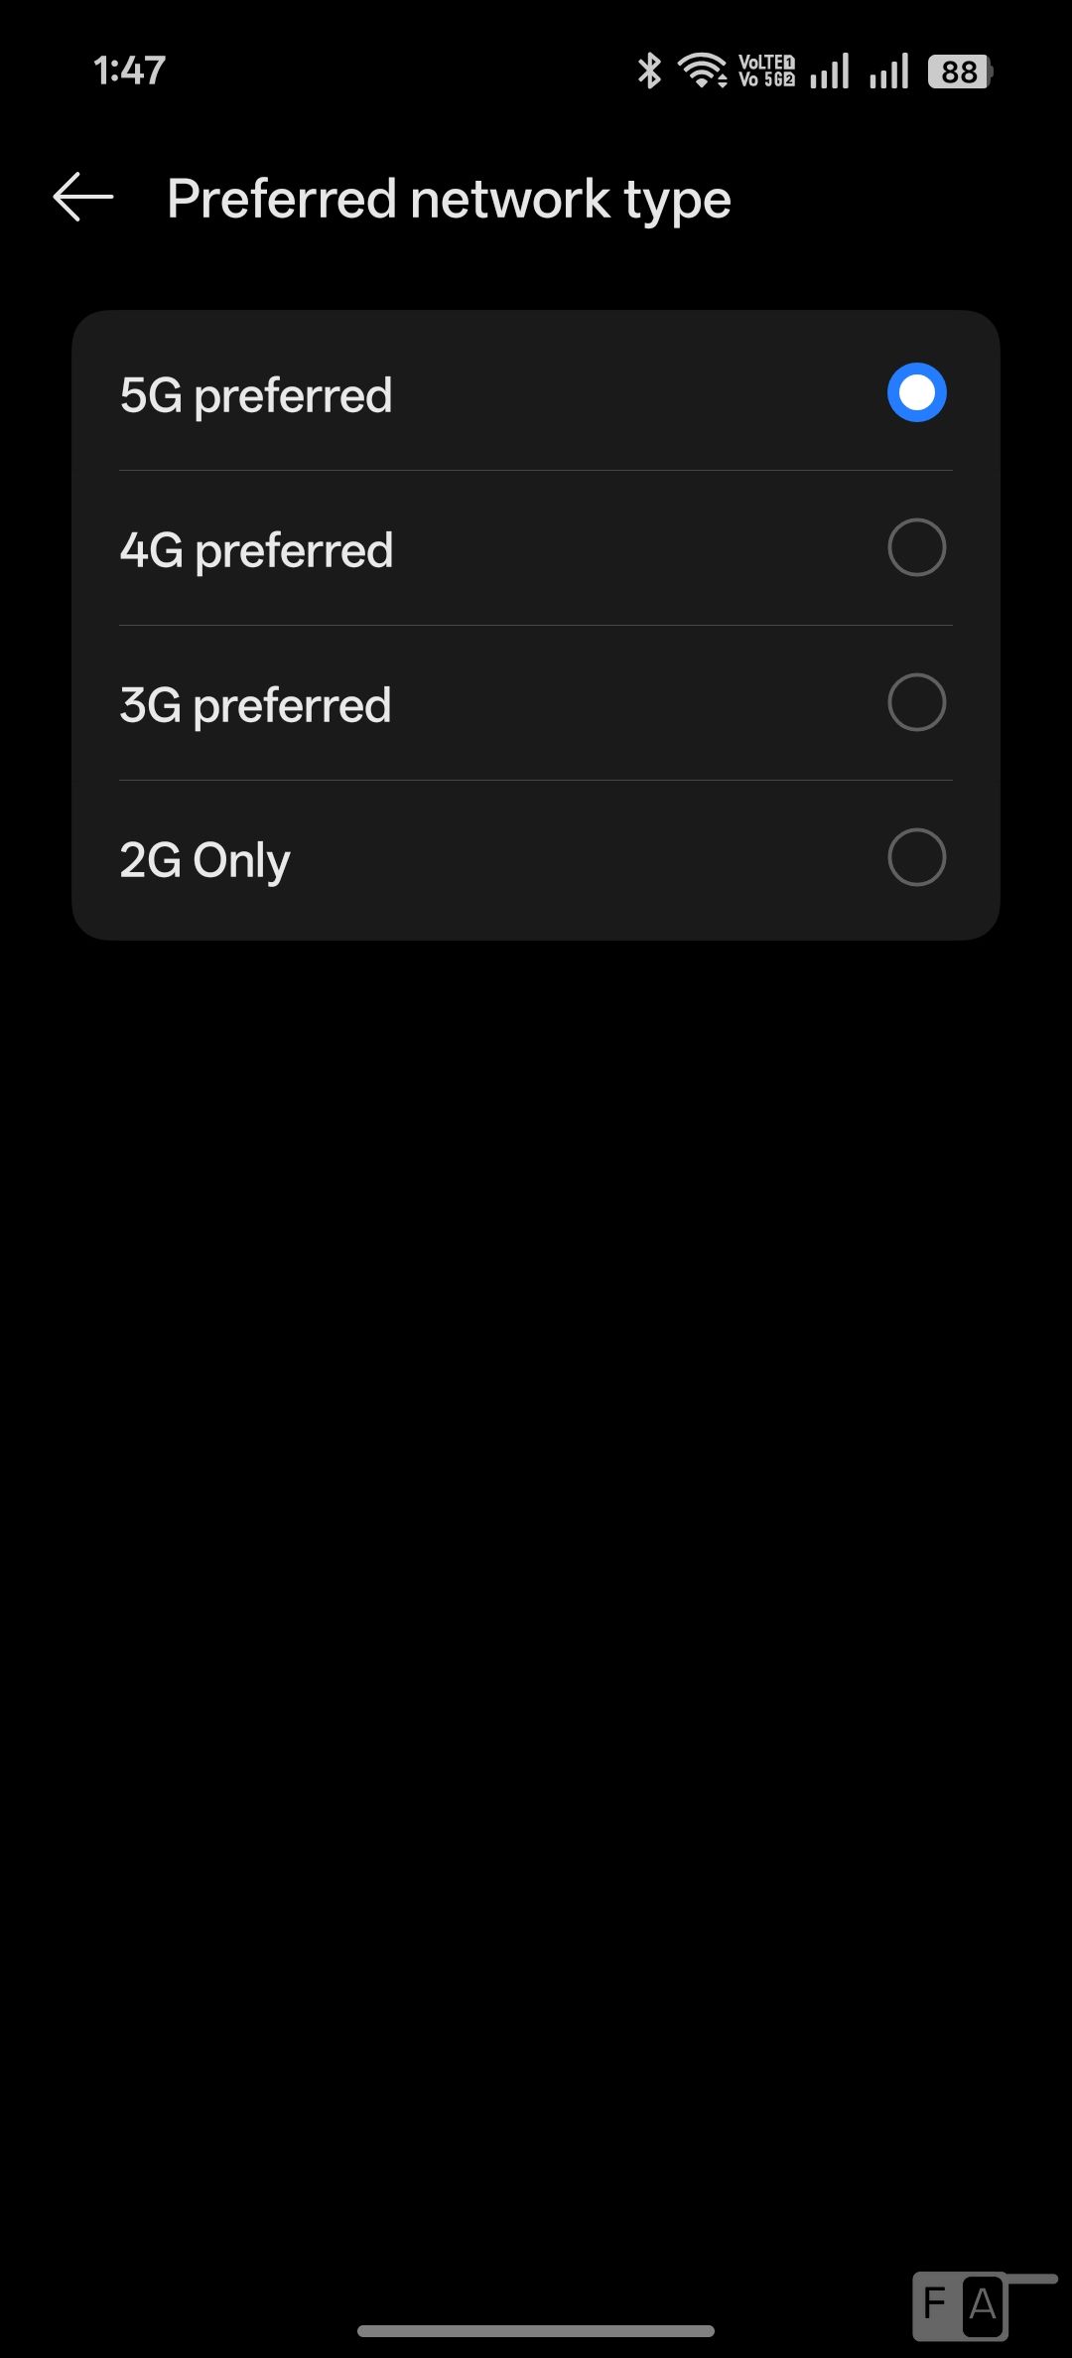Image resolution: width=1072 pixels, height=2358 pixels.
Task: Tap the VoLTE 5G indicator
Action: point(766,71)
